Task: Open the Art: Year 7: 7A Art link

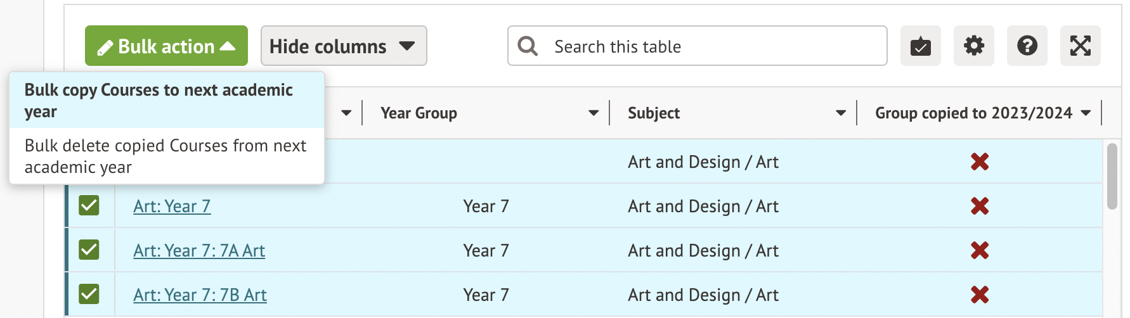Action: (199, 251)
